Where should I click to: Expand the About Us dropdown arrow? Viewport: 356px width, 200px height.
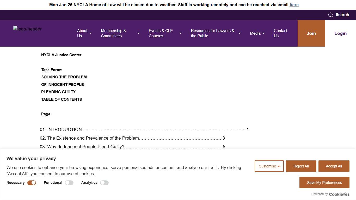[x=91, y=33]
